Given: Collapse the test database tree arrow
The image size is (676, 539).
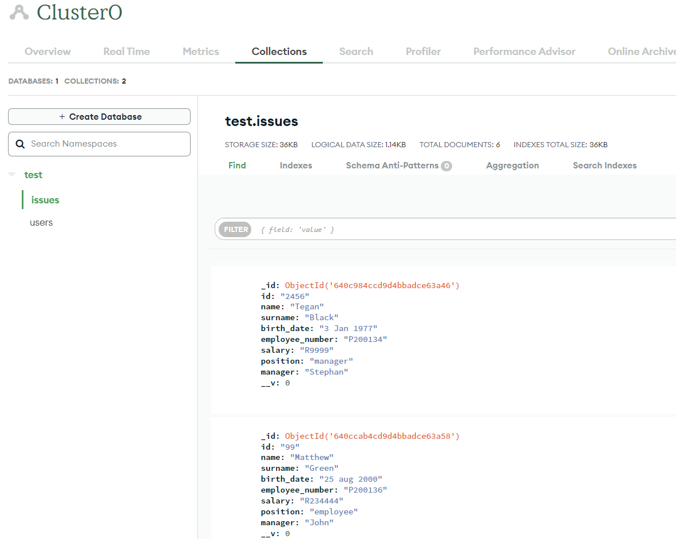Looking at the screenshot, I should tap(12, 174).
